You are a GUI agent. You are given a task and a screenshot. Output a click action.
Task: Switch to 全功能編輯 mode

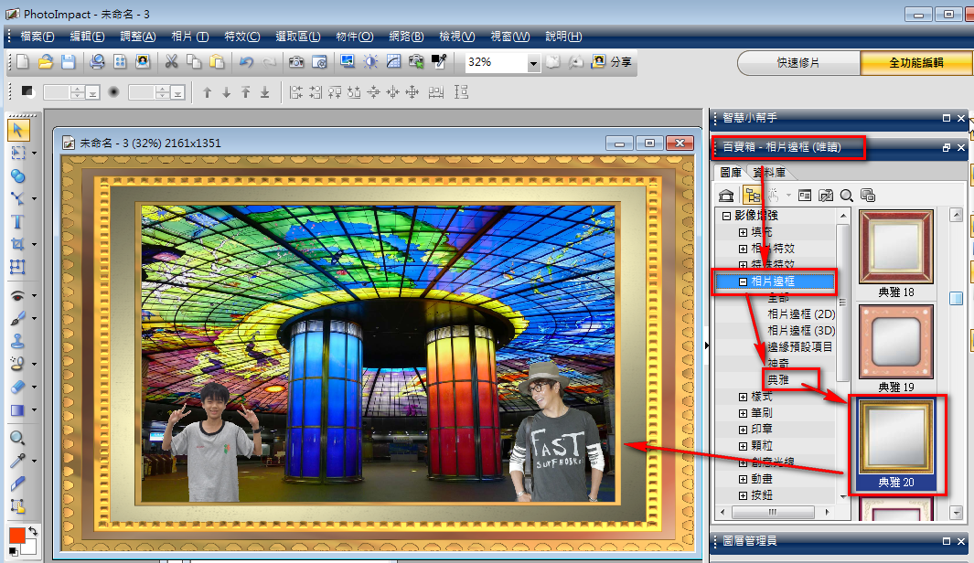pos(915,63)
